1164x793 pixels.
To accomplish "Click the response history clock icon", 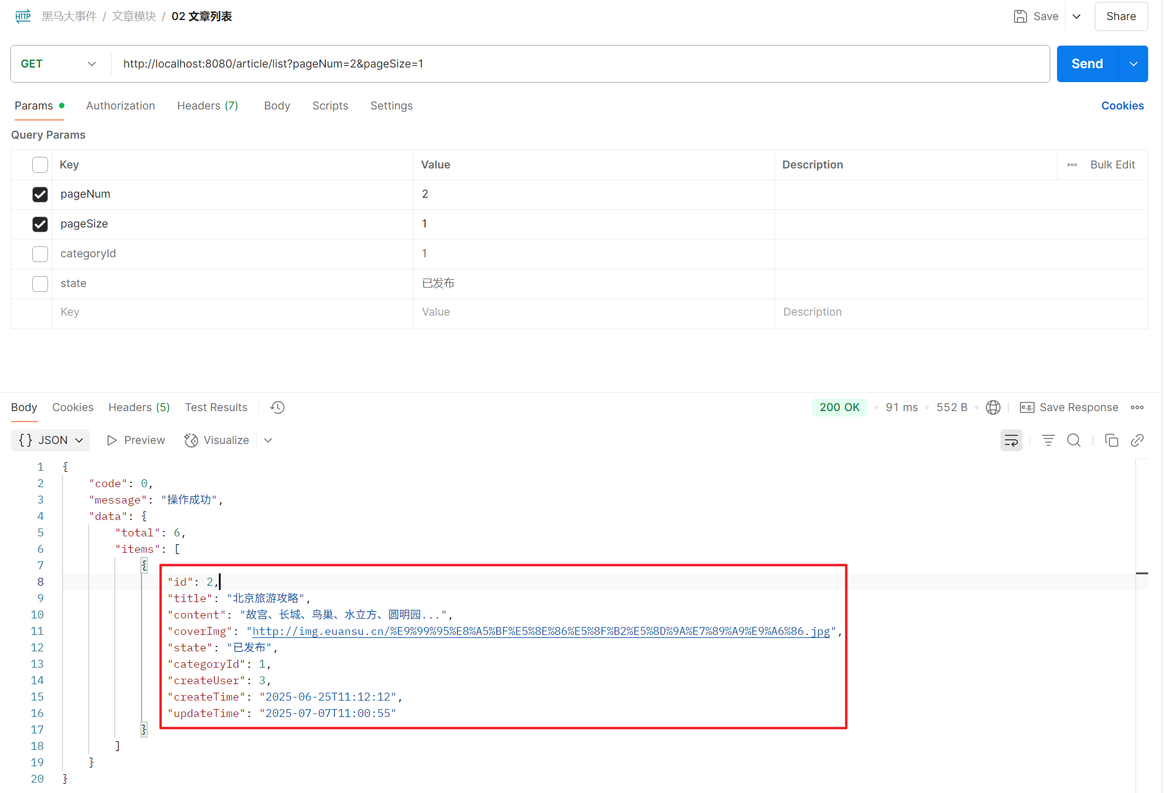I will click(277, 407).
